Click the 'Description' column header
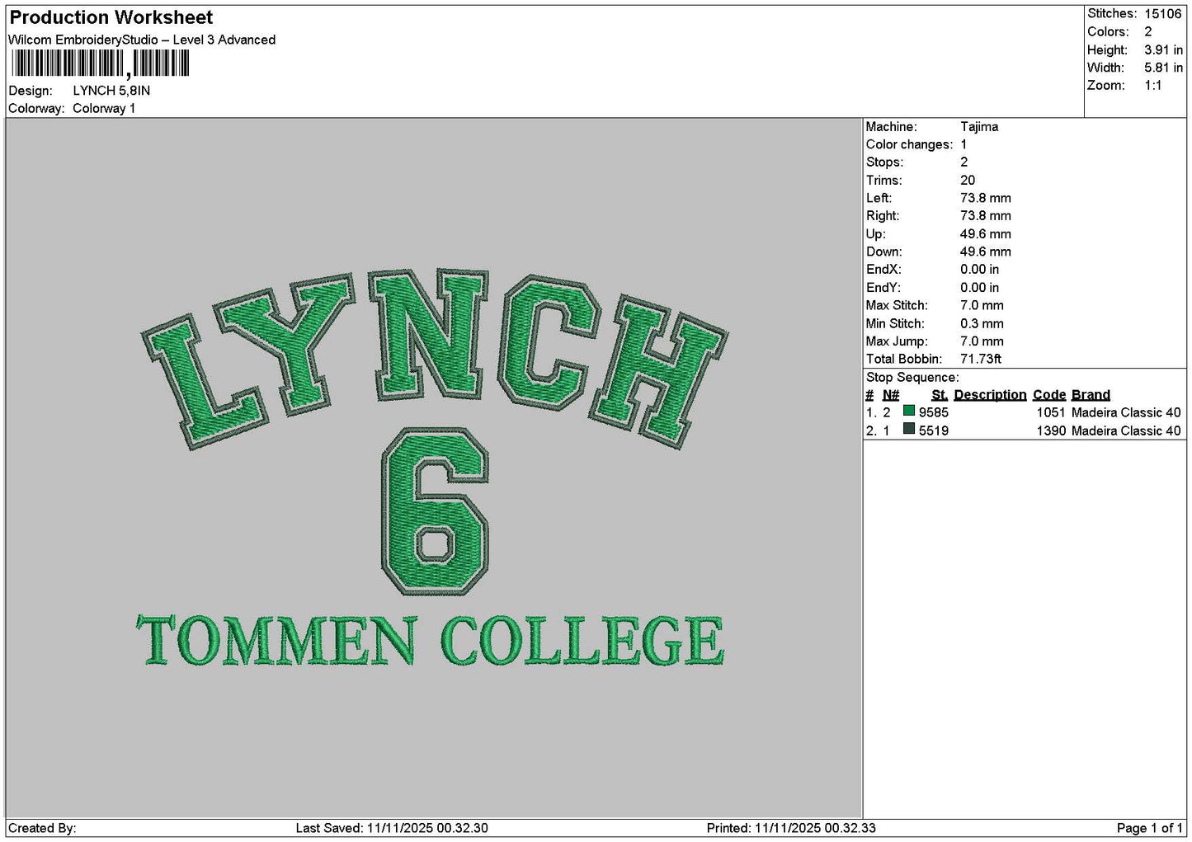The image size is (1192, 842). tap(990, 395)
